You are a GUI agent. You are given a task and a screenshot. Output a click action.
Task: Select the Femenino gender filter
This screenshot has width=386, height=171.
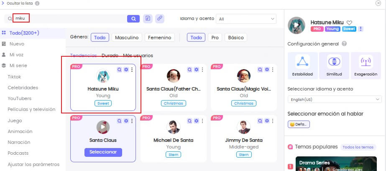click(x=159, y=38)
